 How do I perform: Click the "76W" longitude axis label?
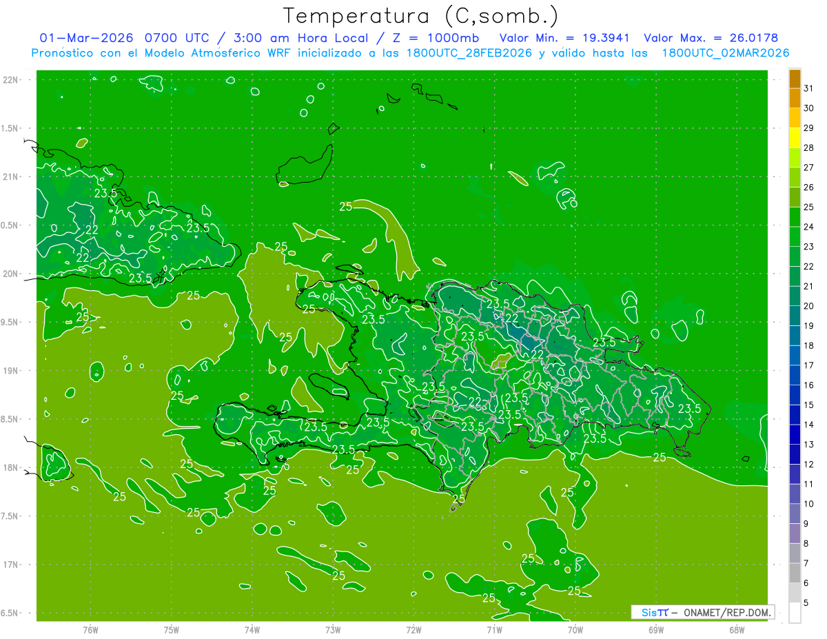click(90, 629)
